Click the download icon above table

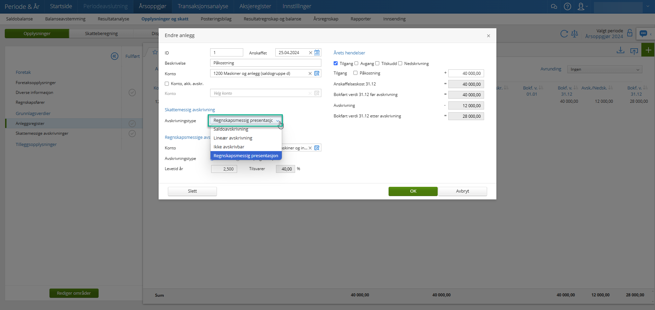pyautogui.click(x=621, y=50)
